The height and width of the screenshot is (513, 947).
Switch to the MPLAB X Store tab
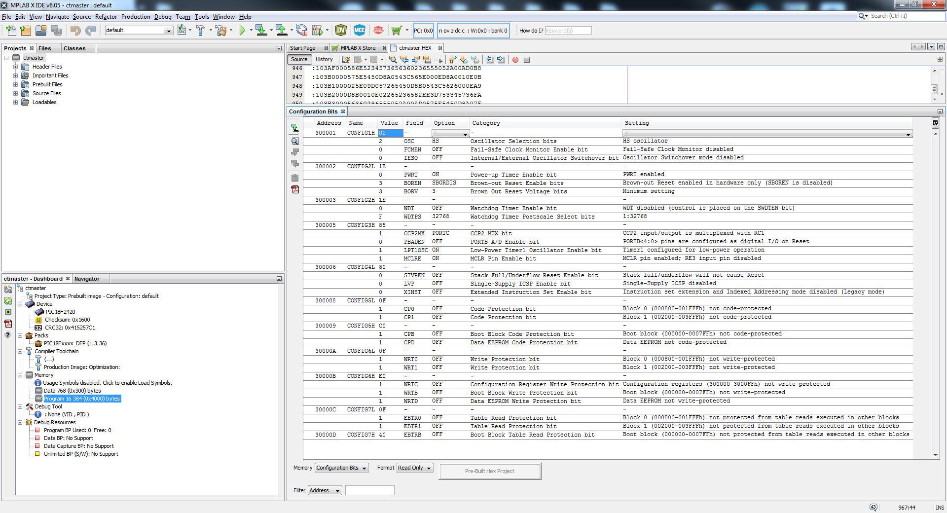pyautogui.click(x=358, y=48)
